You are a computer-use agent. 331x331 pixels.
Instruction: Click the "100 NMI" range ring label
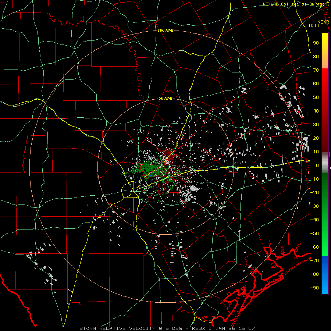pyautogui.click(x=165, y=31)
